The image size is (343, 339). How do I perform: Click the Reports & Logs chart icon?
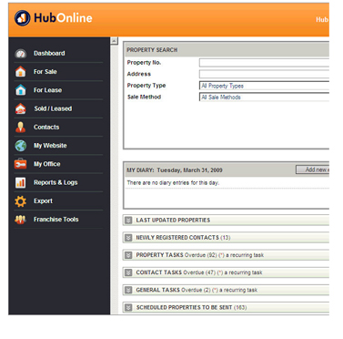tap(21, 182)
